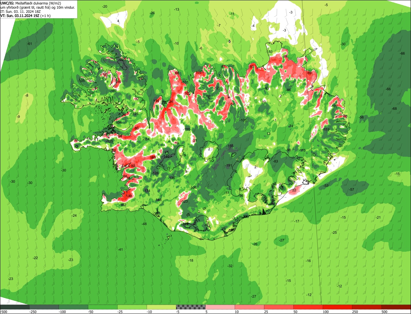The width and height of the screenshot is (411, 314).
Task: Click the '-13' value label
Action: (x=177, y=9)
